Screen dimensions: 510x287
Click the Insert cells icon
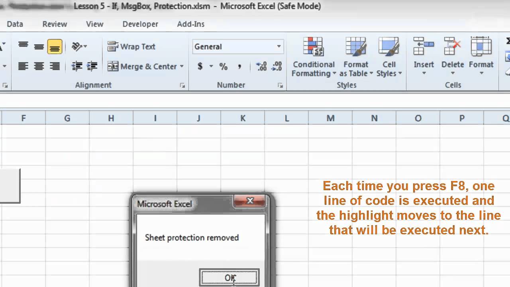pos(424,46)
